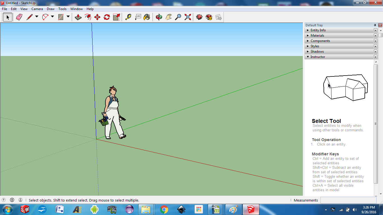Open the View menu
The height and width of the screenshot is (215, 383).
[x=24, y=9]
